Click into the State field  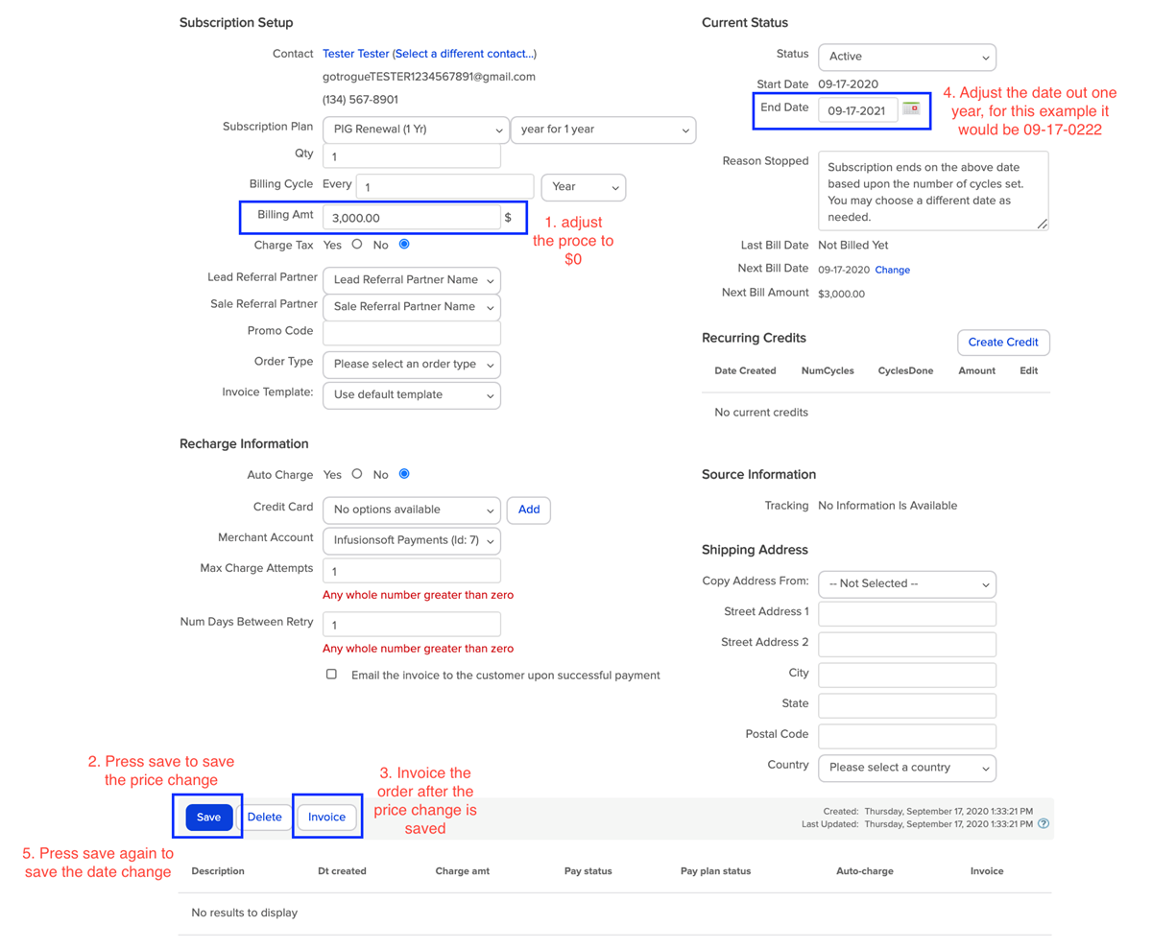click(x=907, y=706)
